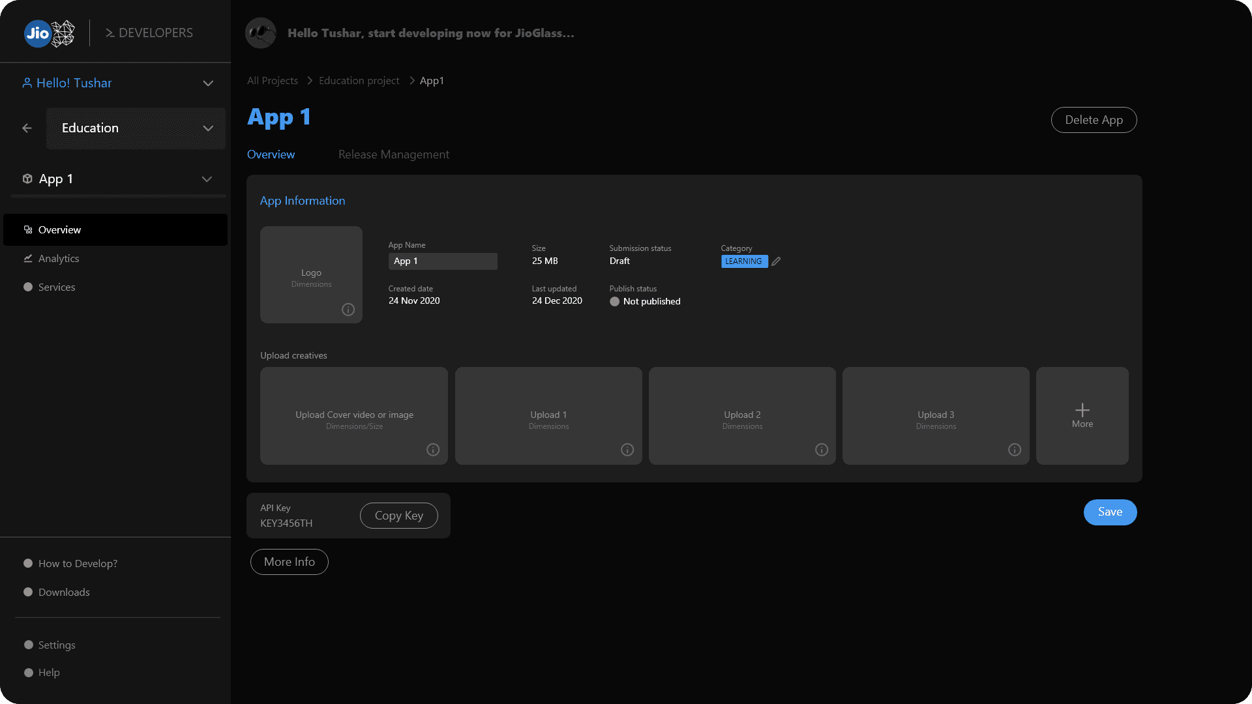Click info icon on Upload Cover tile
1252x704 pixels.
coord(433,450)
